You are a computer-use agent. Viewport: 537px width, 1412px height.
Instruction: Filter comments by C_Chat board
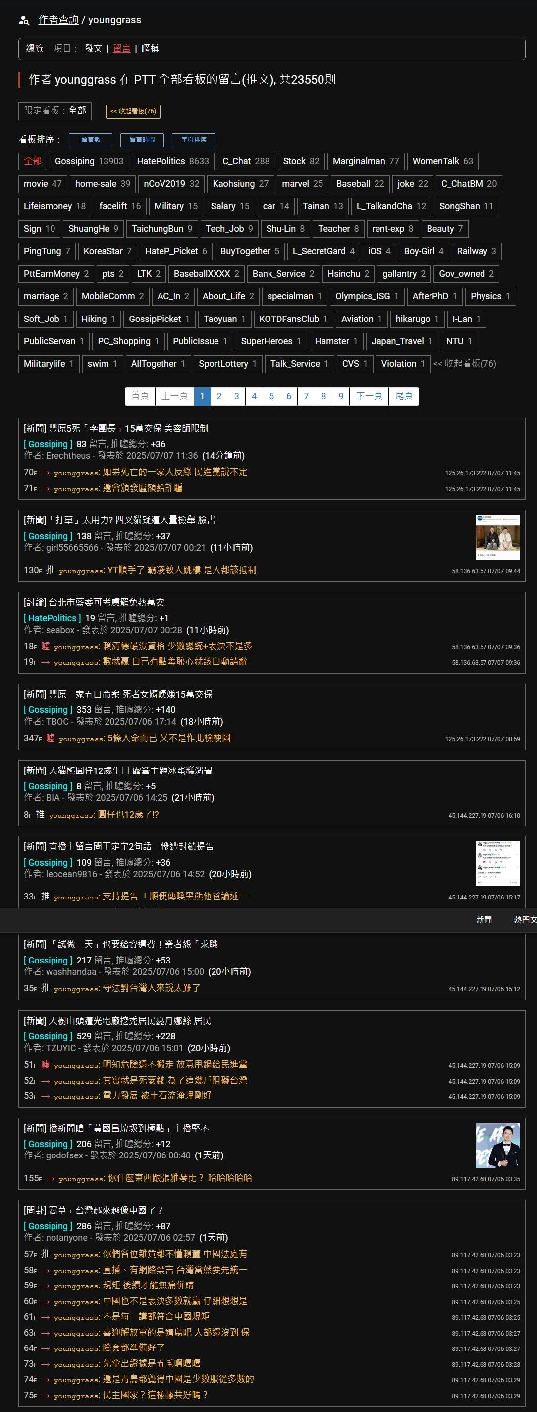pos(246,161)
